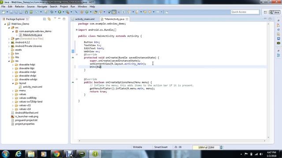Click the Last Edit Location toolbar icon
282x158 pixels.
[x=145, y=12]
